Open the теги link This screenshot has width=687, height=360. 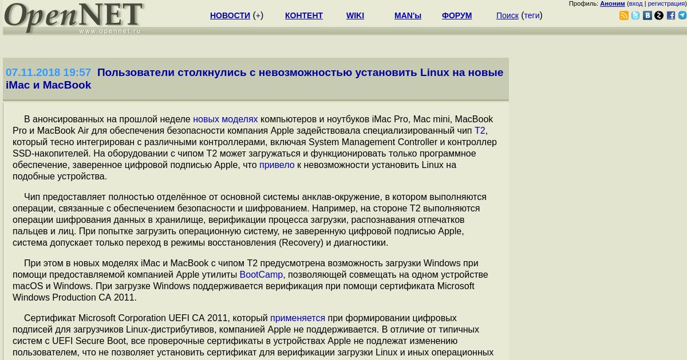pos(532,15)
